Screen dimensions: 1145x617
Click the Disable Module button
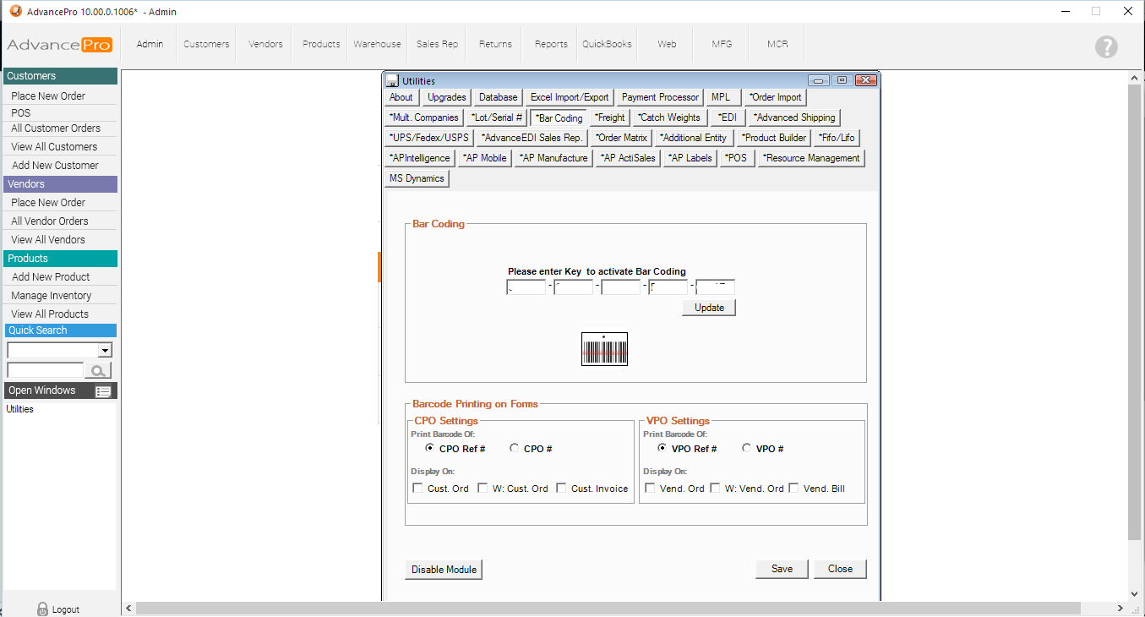point(444,570)
